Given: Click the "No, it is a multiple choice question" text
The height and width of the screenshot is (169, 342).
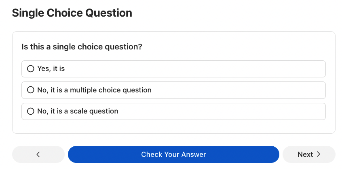Looking at the screenshot, I should tap(94, 90).
